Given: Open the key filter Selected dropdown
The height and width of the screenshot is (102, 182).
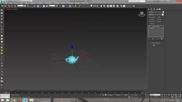Looking at the screenshot, I should (x=155, y=95).
